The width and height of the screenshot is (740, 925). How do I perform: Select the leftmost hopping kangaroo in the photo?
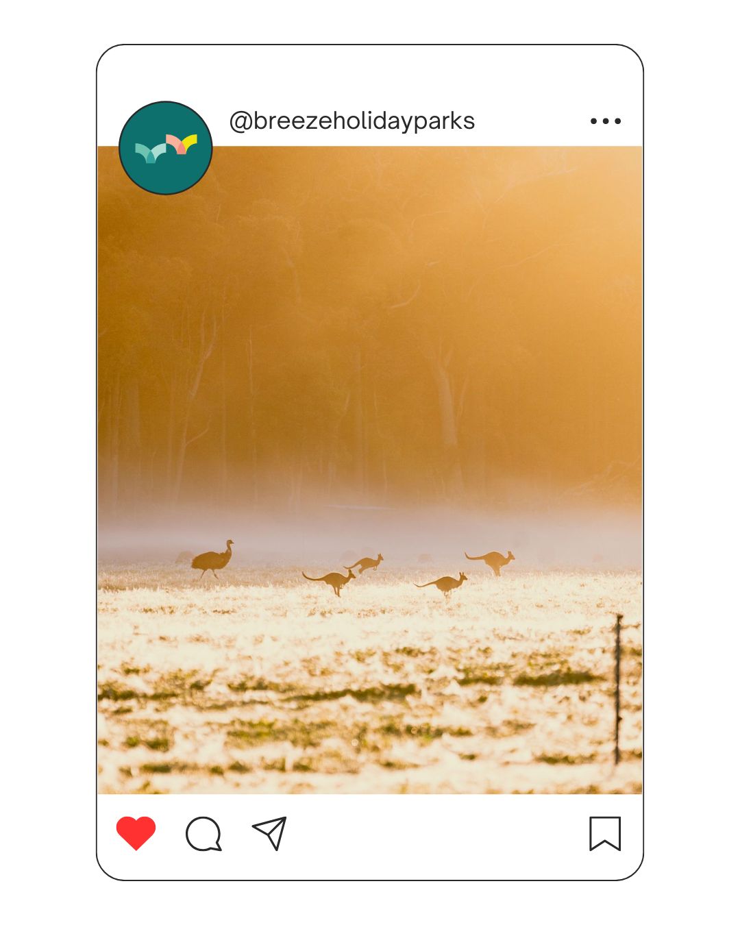(330, 581)
